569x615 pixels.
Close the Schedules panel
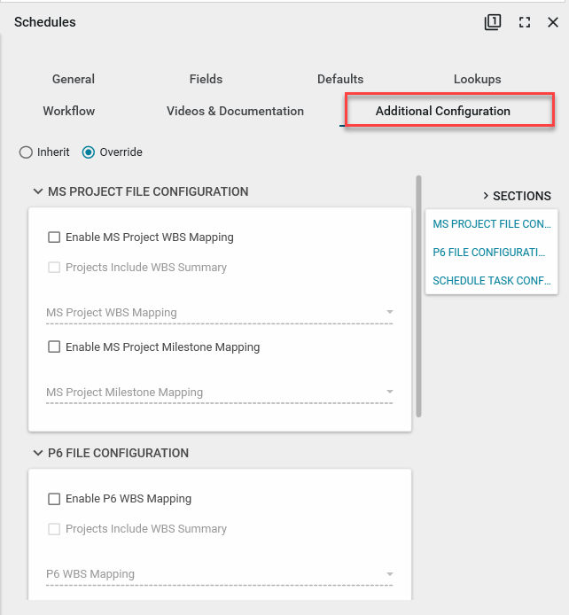(553, 22)
